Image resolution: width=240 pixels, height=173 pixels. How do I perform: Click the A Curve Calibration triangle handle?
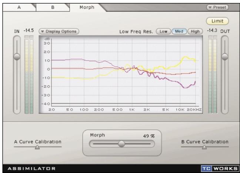[37, 147]
